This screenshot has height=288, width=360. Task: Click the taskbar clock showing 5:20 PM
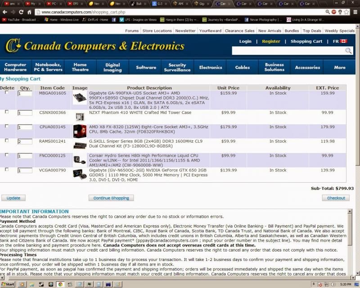[x=346, y=284]
